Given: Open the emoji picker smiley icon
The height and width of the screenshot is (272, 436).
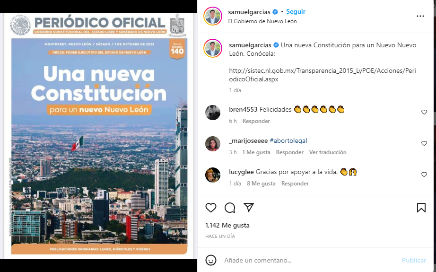Looking at the screenshot, I should [x=211, y=260].
